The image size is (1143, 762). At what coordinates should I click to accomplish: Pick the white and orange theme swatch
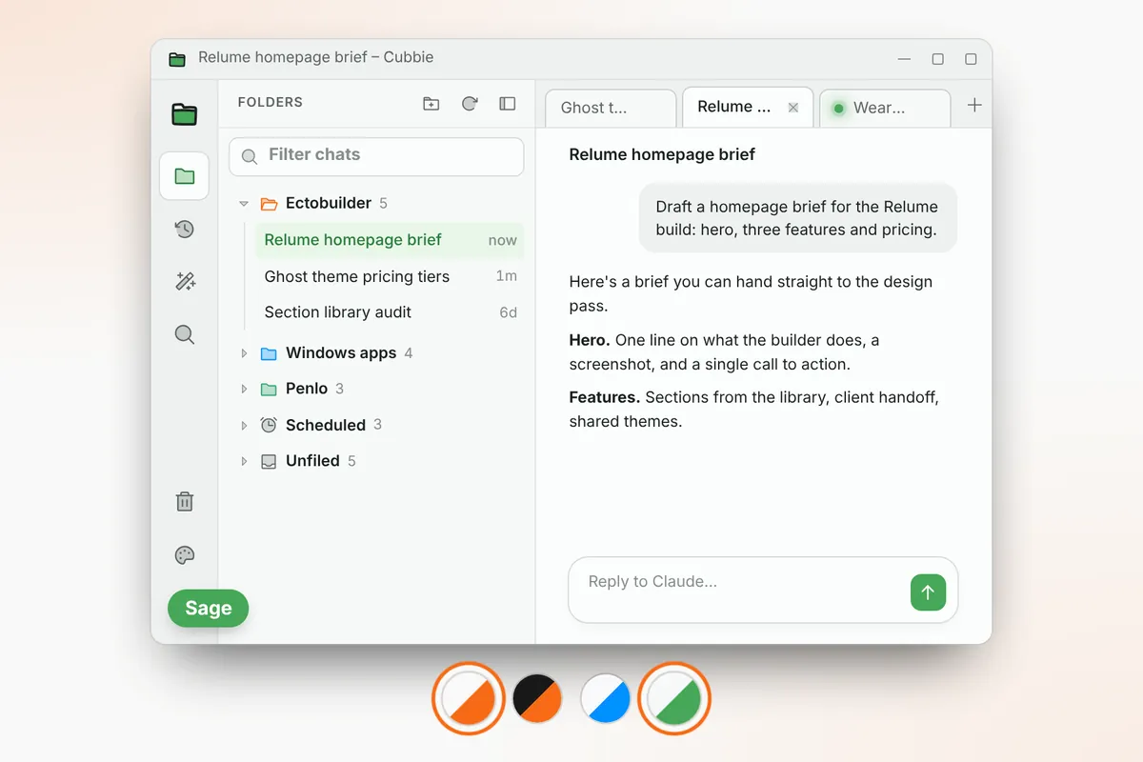coord(469,698)
